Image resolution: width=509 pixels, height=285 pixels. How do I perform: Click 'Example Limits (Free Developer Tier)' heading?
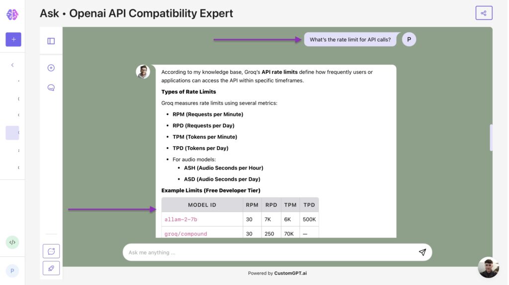click(211, 190)
